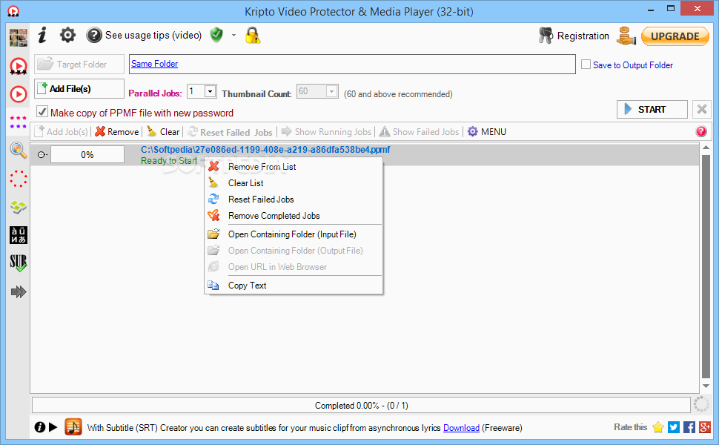Viewport: 719px width, 445px height.
Task: Click the music note Subtitle Creator icon
Action: 73,427
